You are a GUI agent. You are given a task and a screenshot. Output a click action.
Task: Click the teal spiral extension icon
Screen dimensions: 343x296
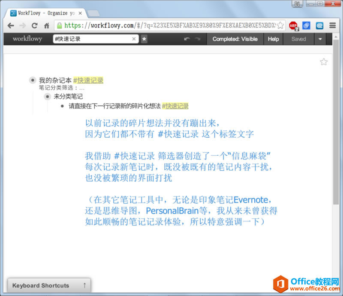(319, 26)
